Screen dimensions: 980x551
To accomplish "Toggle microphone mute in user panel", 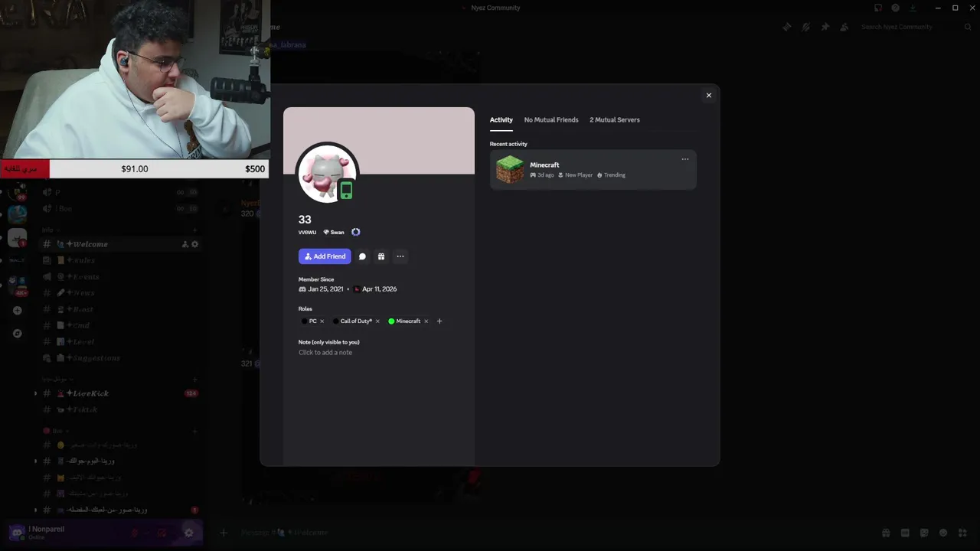I will [x=135, y=533].
